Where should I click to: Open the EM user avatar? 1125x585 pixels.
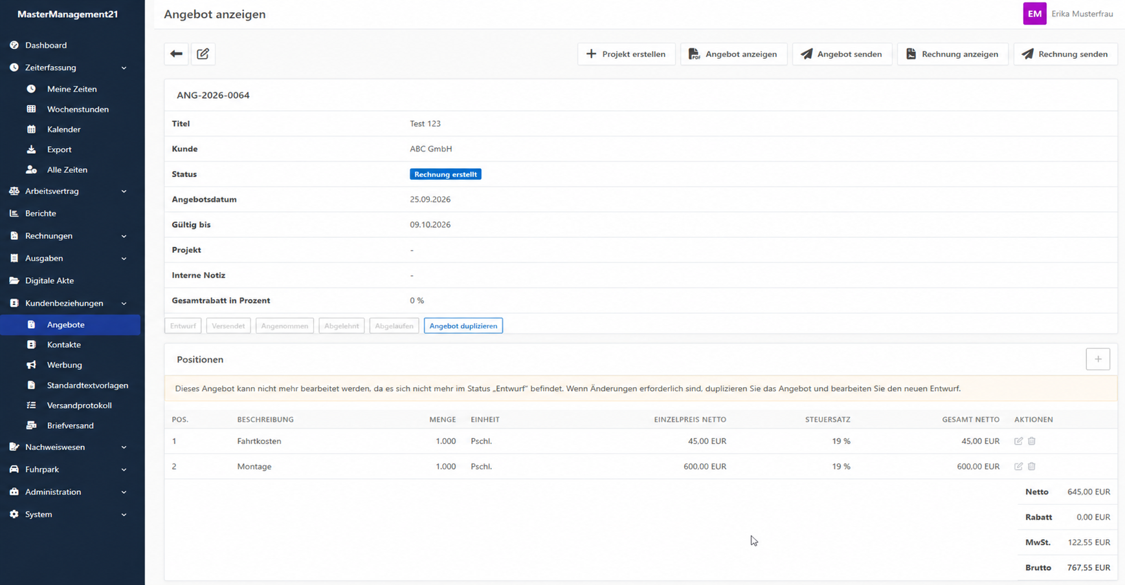pyautogui.click(x=1034, y=14)
